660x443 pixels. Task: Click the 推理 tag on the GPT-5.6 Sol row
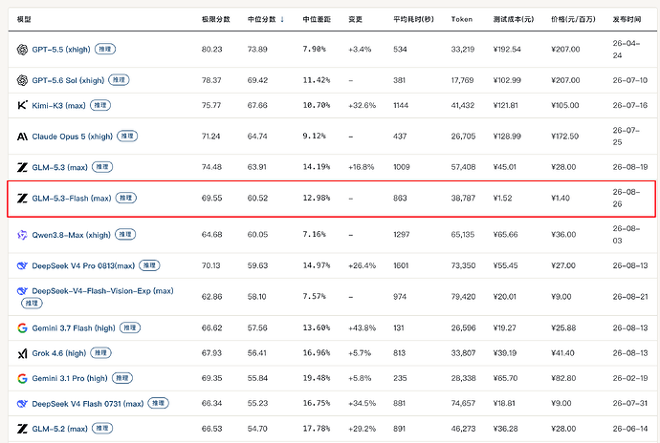point(120,80)
